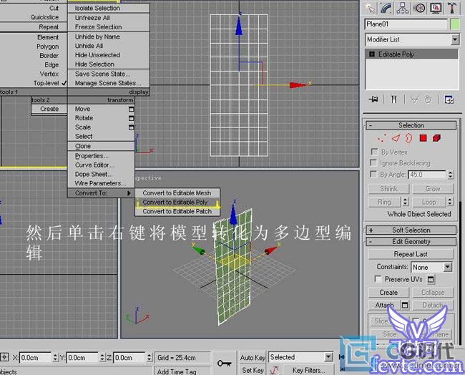Open Move transform settings box
465x375 pixels.
click(131, 109)
